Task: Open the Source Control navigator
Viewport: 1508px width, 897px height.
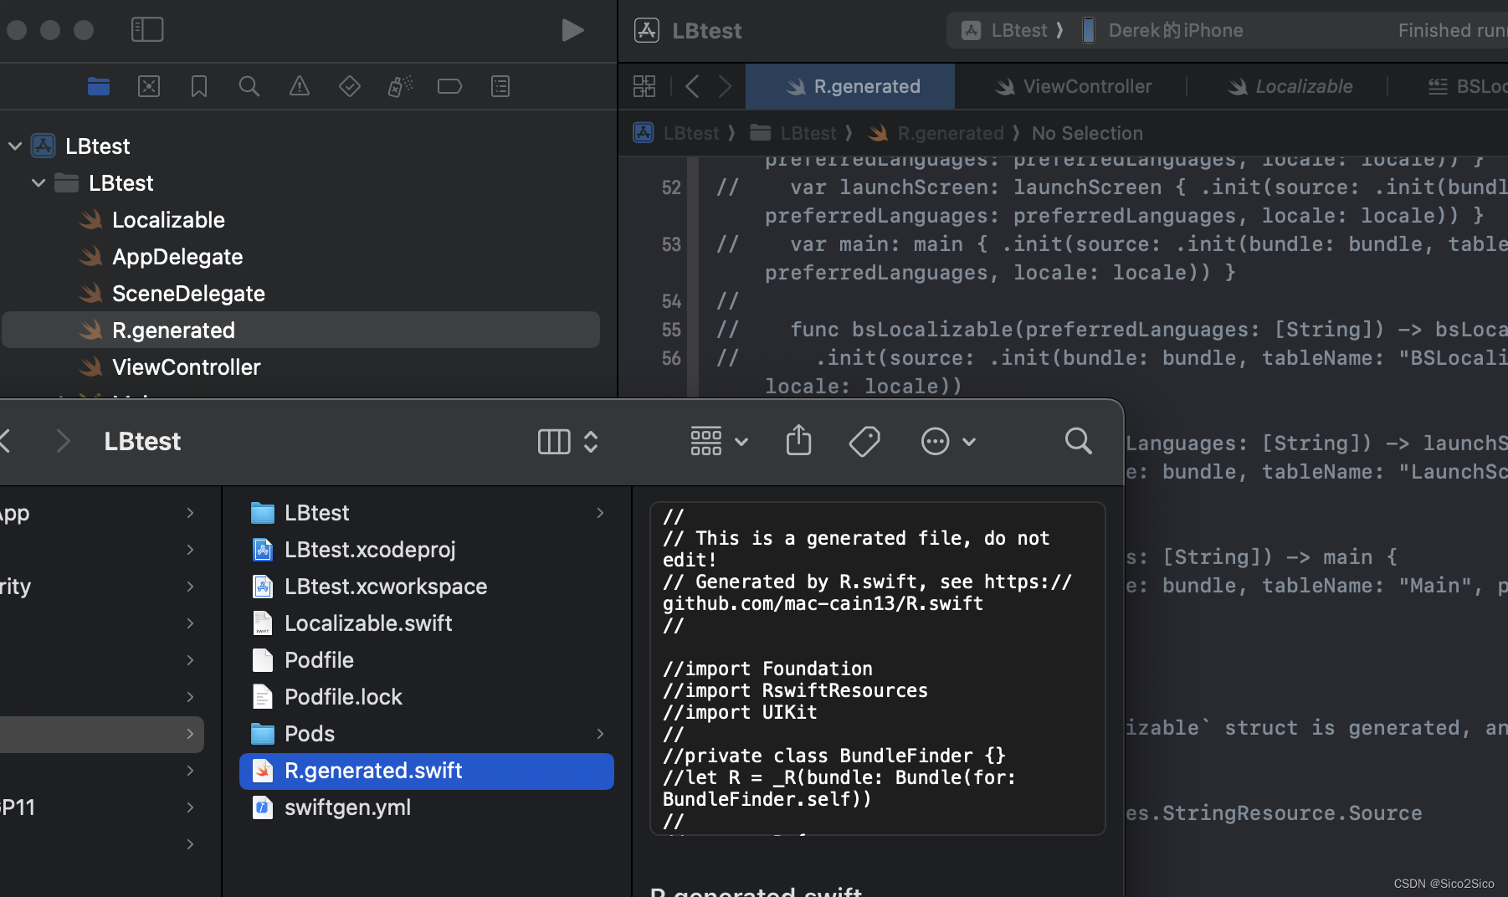Action: pos(149,86)
